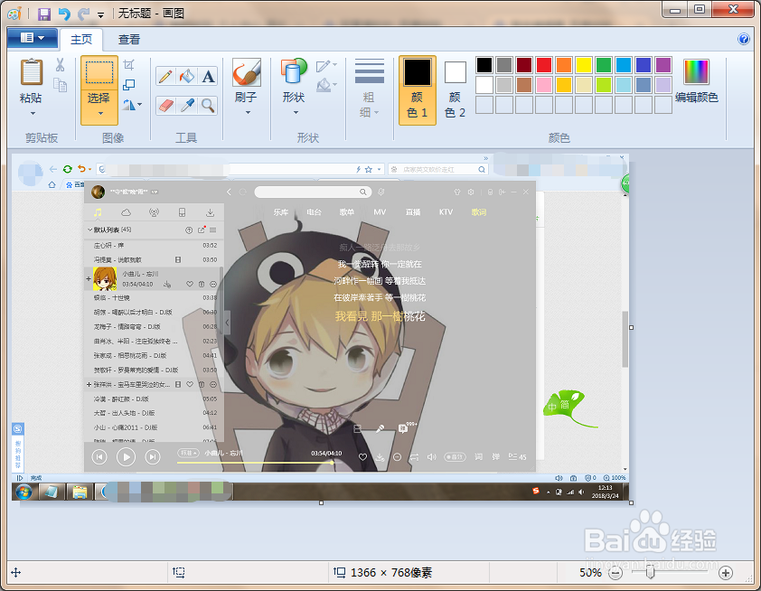
Task: Select the Text tool
Action: pos(208,77)
